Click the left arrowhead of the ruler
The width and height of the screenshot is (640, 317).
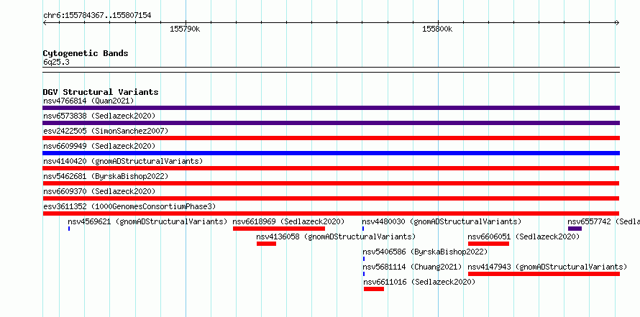point(45,23)
